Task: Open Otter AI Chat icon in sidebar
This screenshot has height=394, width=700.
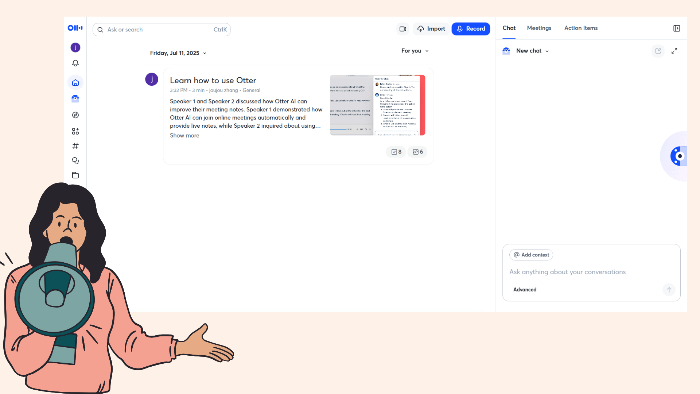Action: 75,98
